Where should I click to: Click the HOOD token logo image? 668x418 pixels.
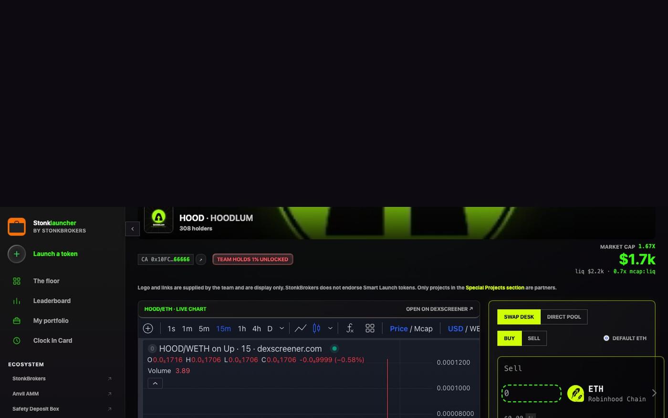point(158,220)
